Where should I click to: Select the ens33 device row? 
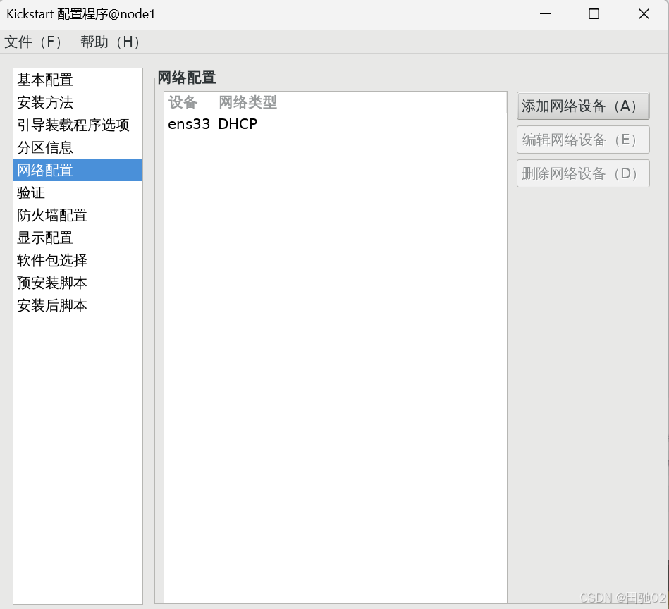tap(336, 124)
